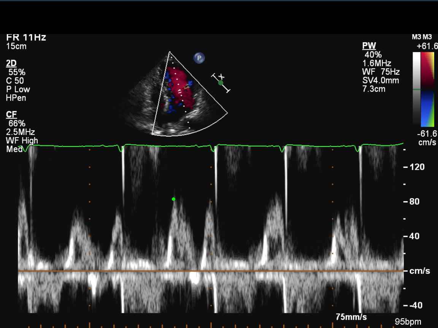Click the green dot on the focus indicator
Screen dimensions: 438x328
click(221, 83)
